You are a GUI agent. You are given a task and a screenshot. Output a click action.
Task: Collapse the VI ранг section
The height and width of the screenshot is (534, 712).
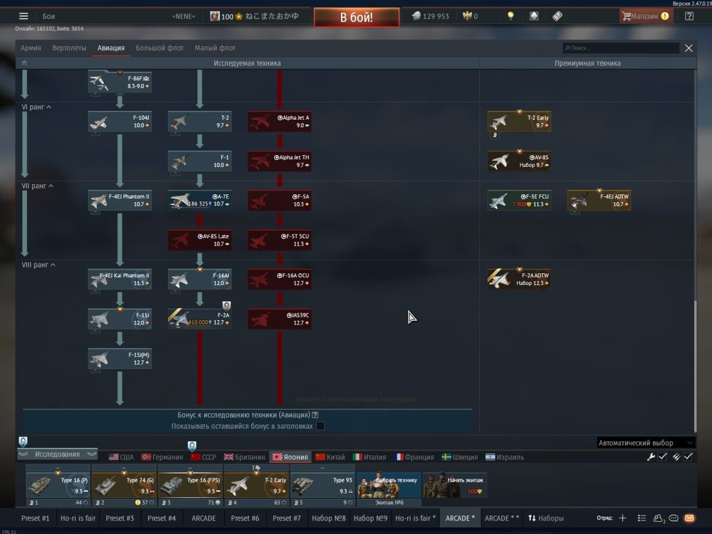[x=37, y=107]
